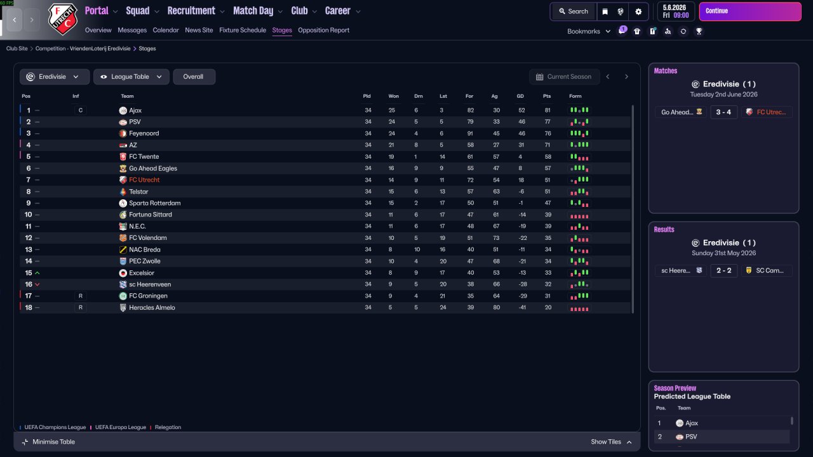Open the messages icon with notification badge
Image resolution: width=813 pixels, height=457 pixels.
(622, 31)
